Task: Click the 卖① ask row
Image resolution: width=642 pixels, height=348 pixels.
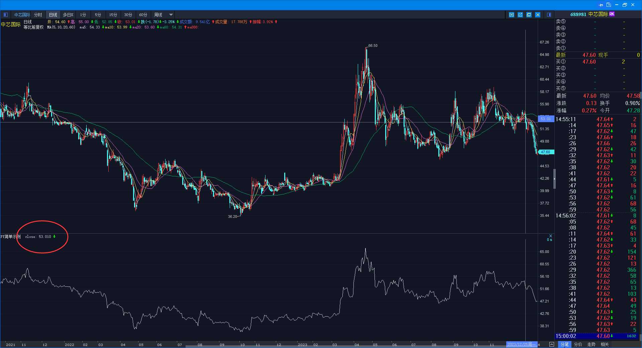Action: [598, 48]
